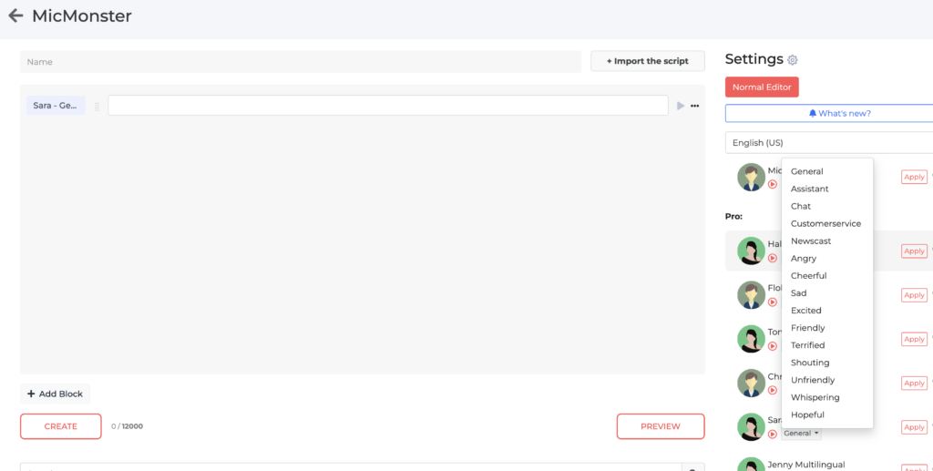
Task: Click the CREATE button
Action: [x=61, y=426]
